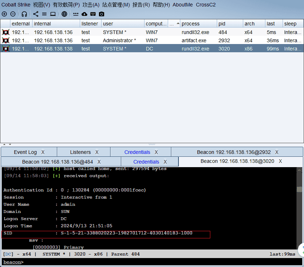
Task: Open screenshots via the camera icon
Action: (x=102, y=14)
